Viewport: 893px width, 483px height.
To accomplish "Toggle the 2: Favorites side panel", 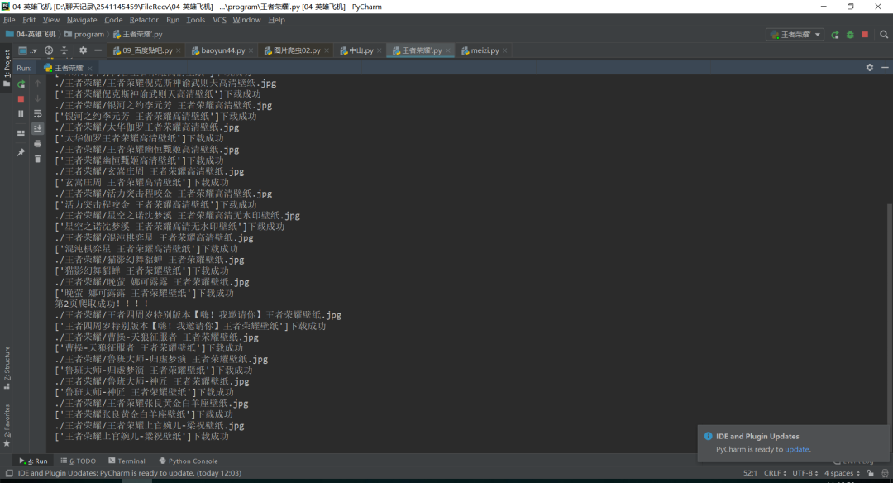I will click(x=7, y=425).
